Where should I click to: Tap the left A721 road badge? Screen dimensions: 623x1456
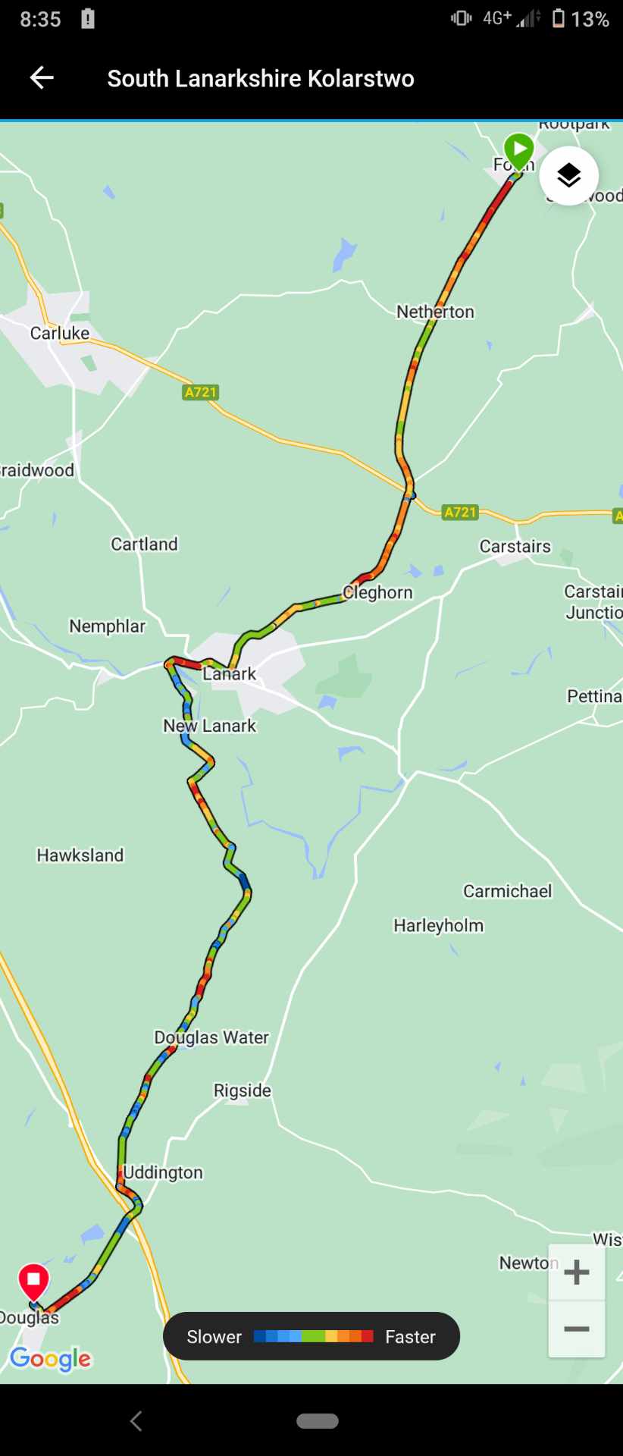click(x=201, y=392)
